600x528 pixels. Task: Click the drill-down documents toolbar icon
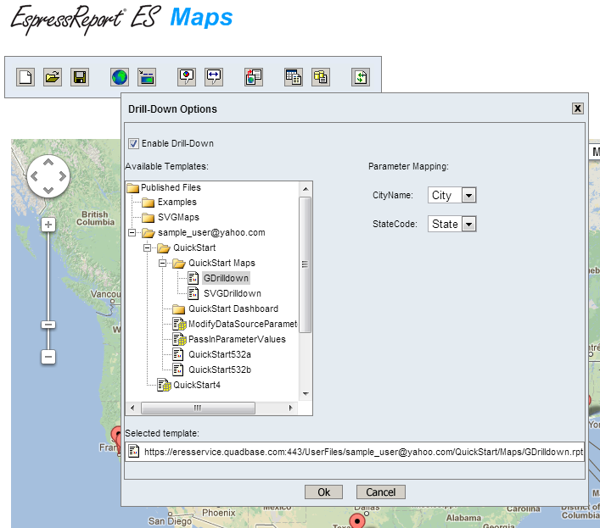(254, 77)
